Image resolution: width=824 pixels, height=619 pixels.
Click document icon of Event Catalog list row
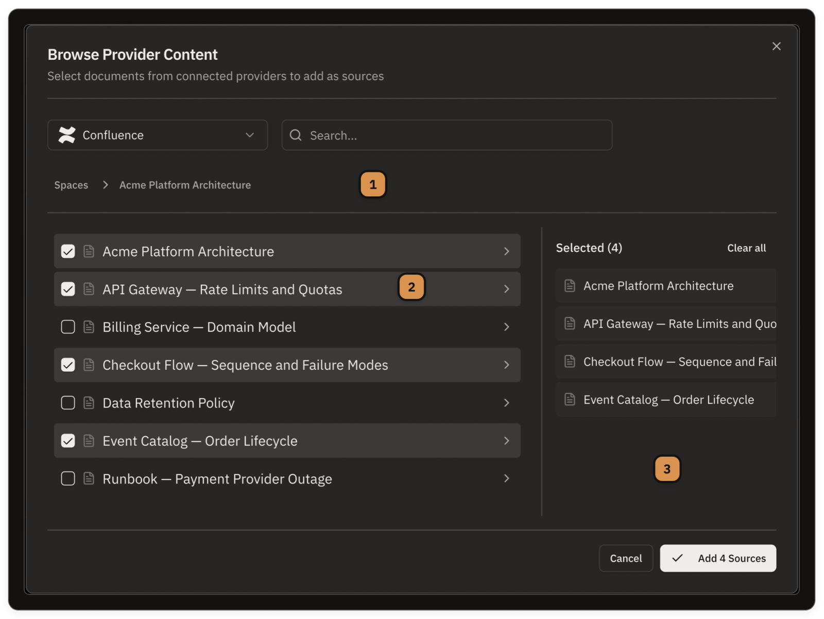pos(89,441)
